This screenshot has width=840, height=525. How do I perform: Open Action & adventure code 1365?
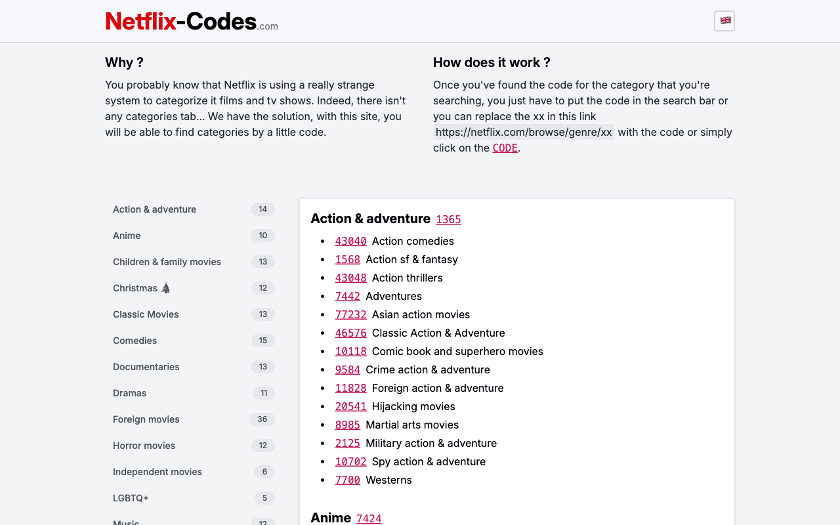pos(449,220)
